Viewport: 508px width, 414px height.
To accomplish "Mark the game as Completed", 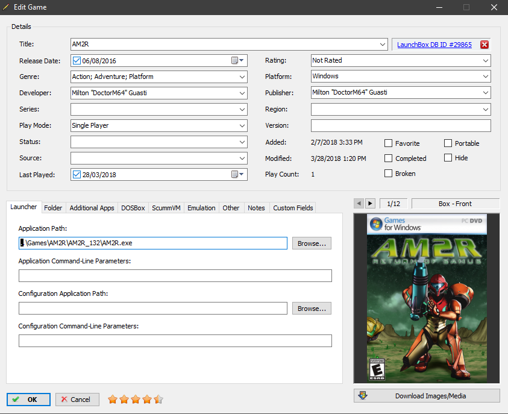I will pyautogui.click(x=388, y=158).
